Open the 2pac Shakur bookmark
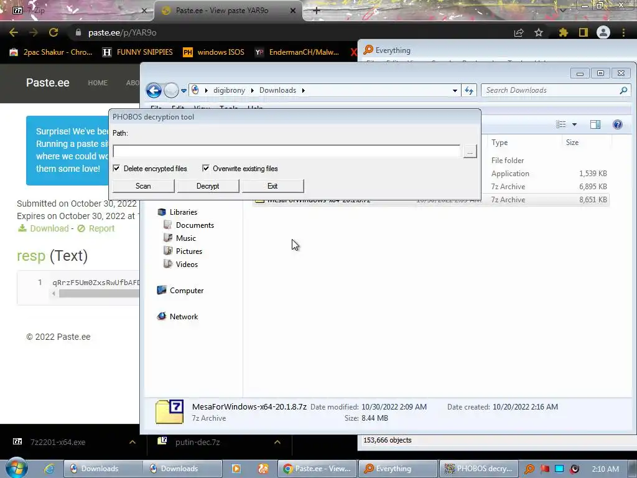 [51, 52]
